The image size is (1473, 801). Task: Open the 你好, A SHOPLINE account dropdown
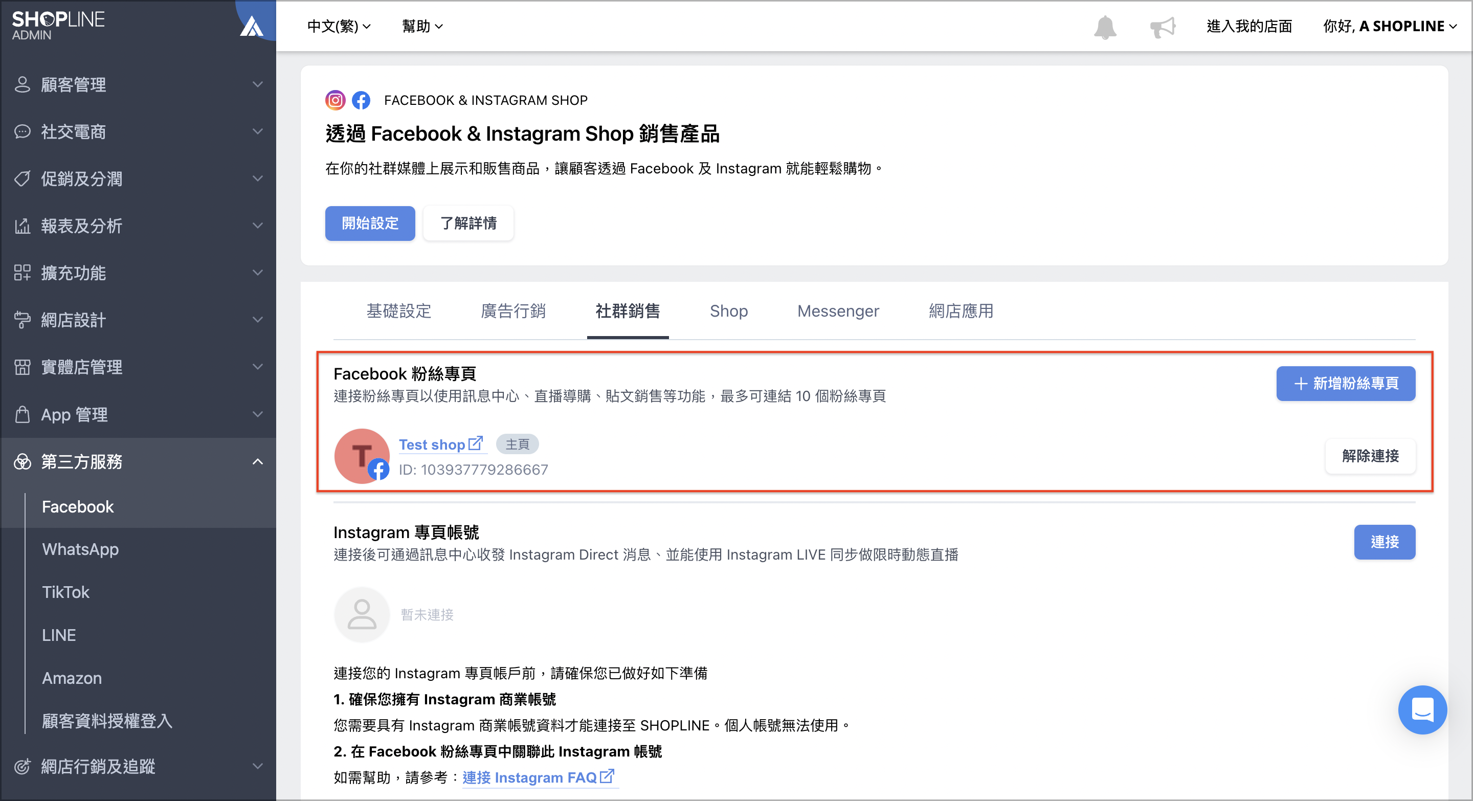point(1390,26)
